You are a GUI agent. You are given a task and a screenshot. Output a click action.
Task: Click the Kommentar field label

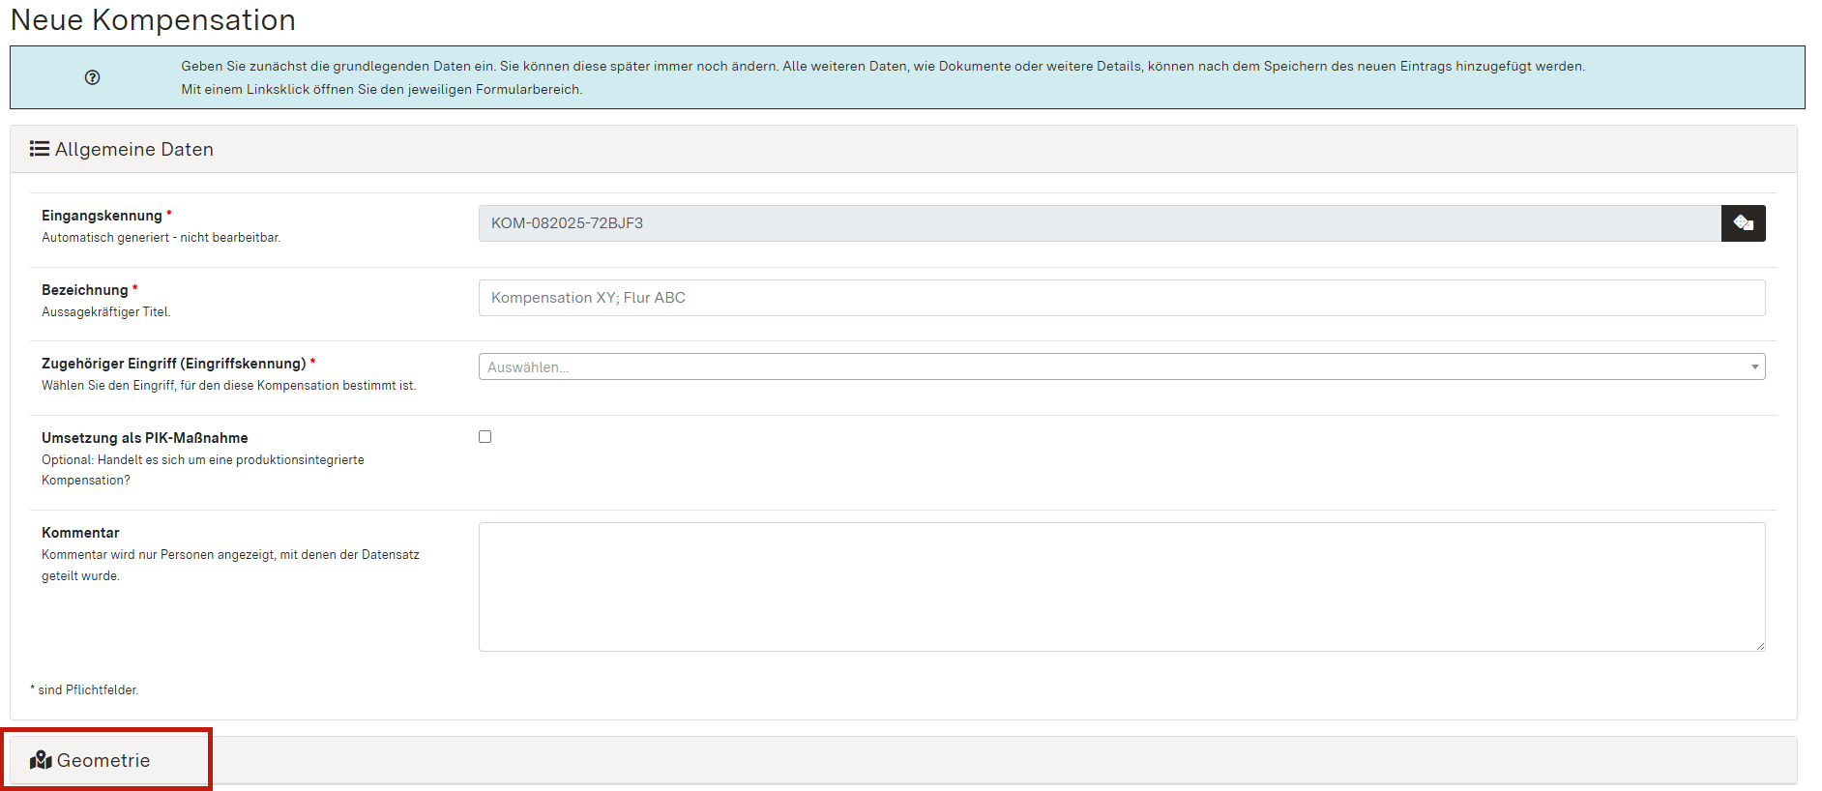(80, 533)
